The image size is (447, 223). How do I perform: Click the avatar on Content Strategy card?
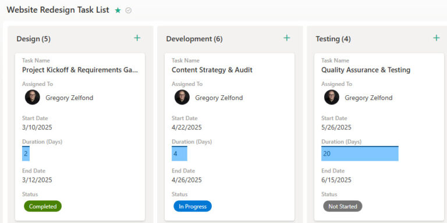tap(182, 98)
